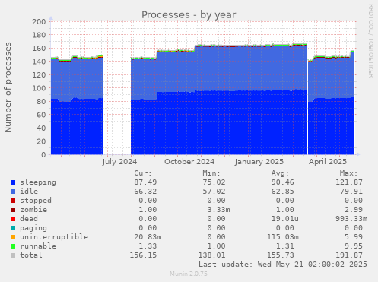Click zombie maximum value 2.99
The image size is (378, 282).
coord(354,210)
